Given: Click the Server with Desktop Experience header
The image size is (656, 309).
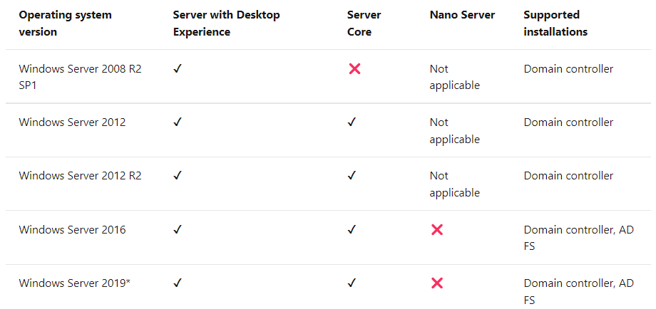Looking at the screenshot, I should pos(226,23).
